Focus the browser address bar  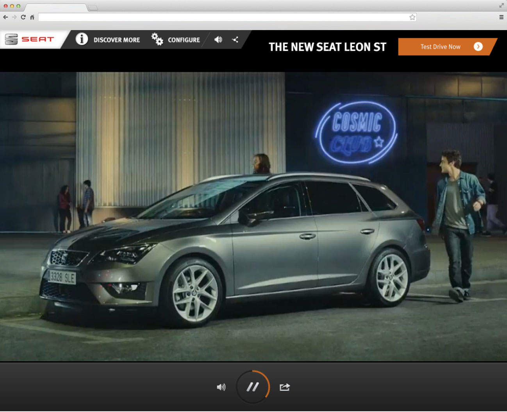[227, 17]
